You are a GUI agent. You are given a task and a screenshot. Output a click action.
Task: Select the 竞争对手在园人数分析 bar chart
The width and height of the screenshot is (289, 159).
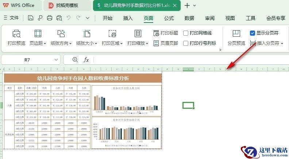(126, 100)
